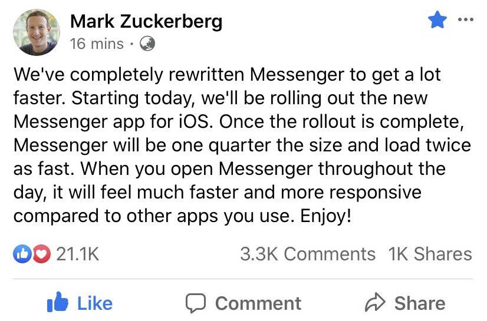Open Mark Zuckerberg's profile picture
The height and width of the screenshot is (321, 487).
(36, 32)
